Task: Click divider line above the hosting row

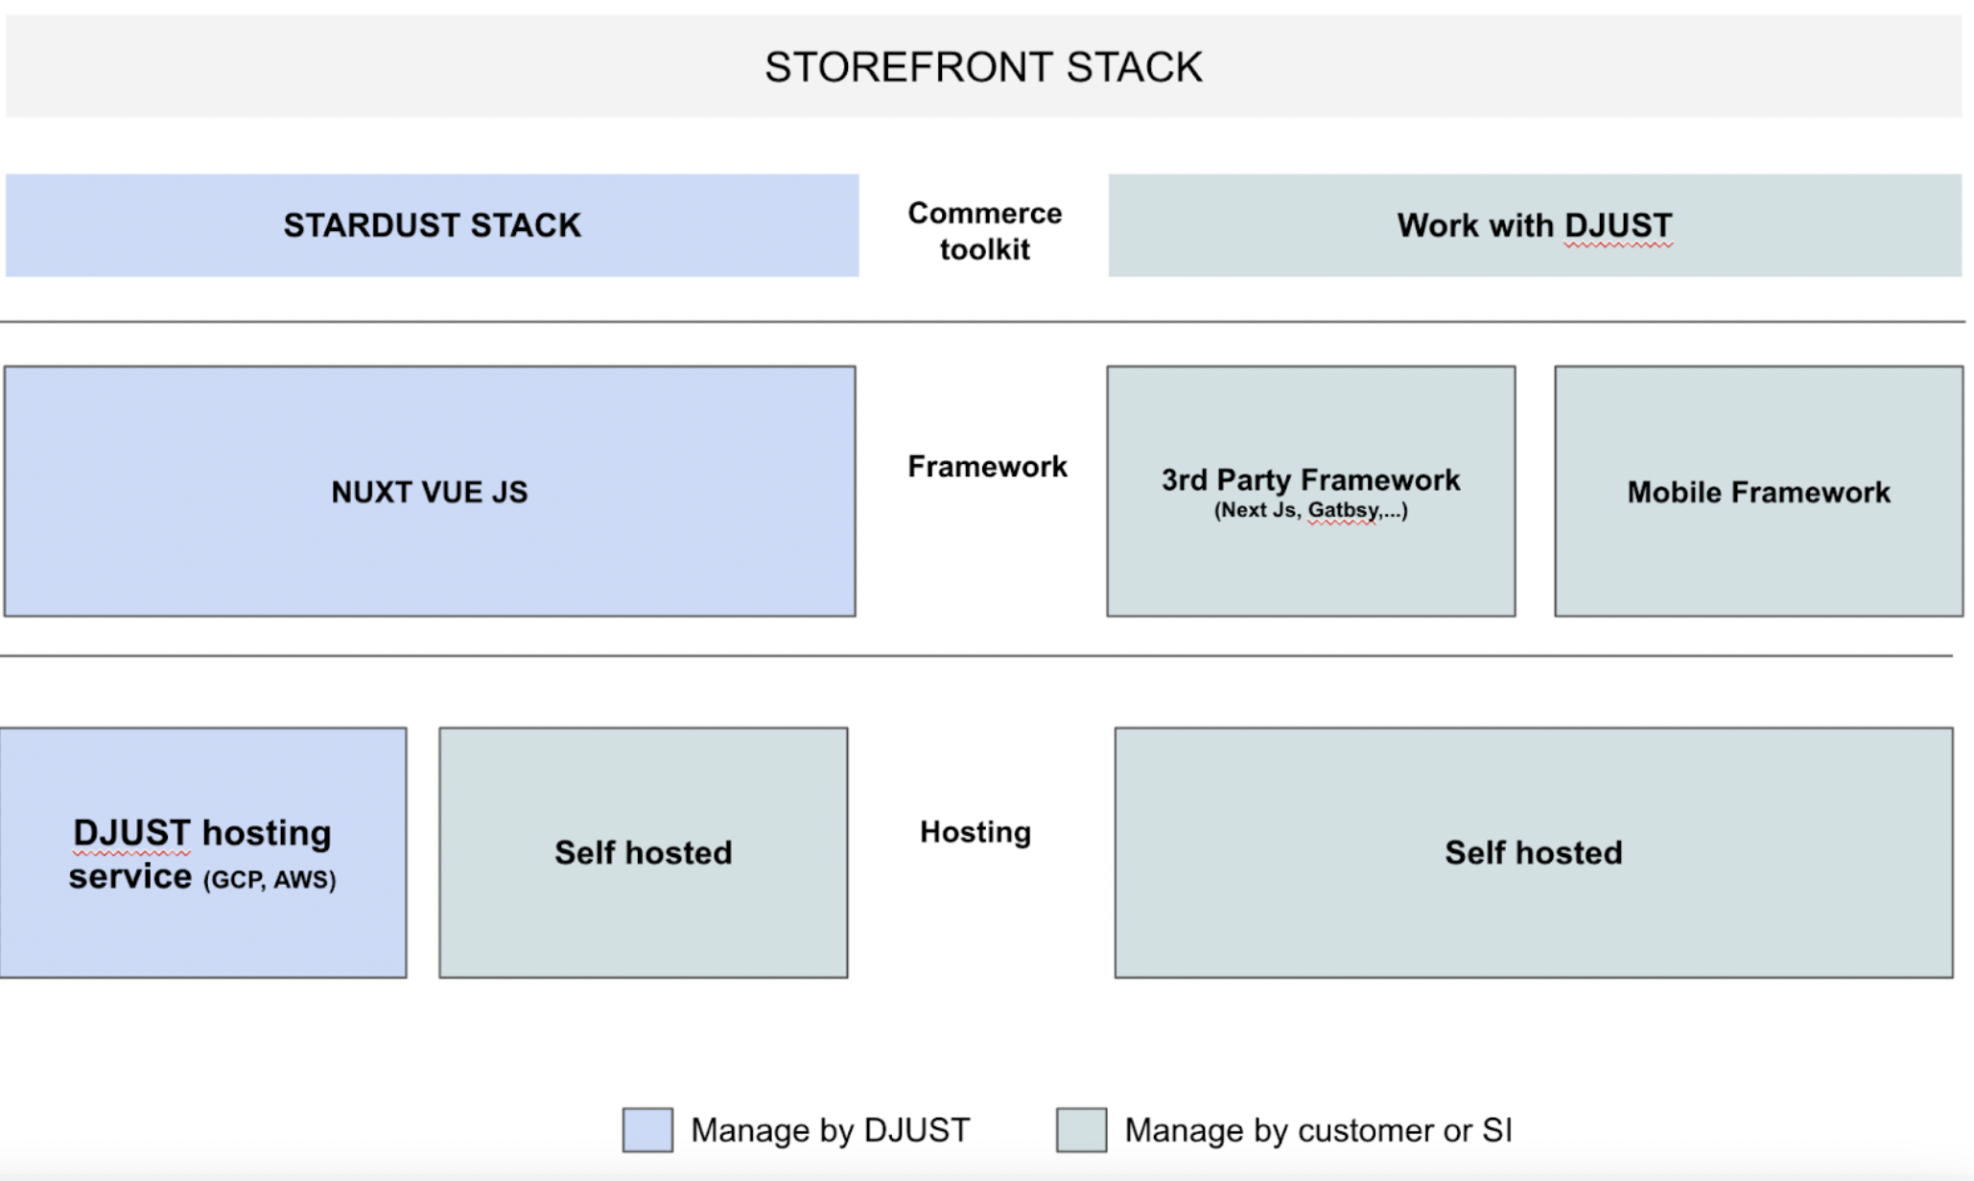Action: (976, 656)
